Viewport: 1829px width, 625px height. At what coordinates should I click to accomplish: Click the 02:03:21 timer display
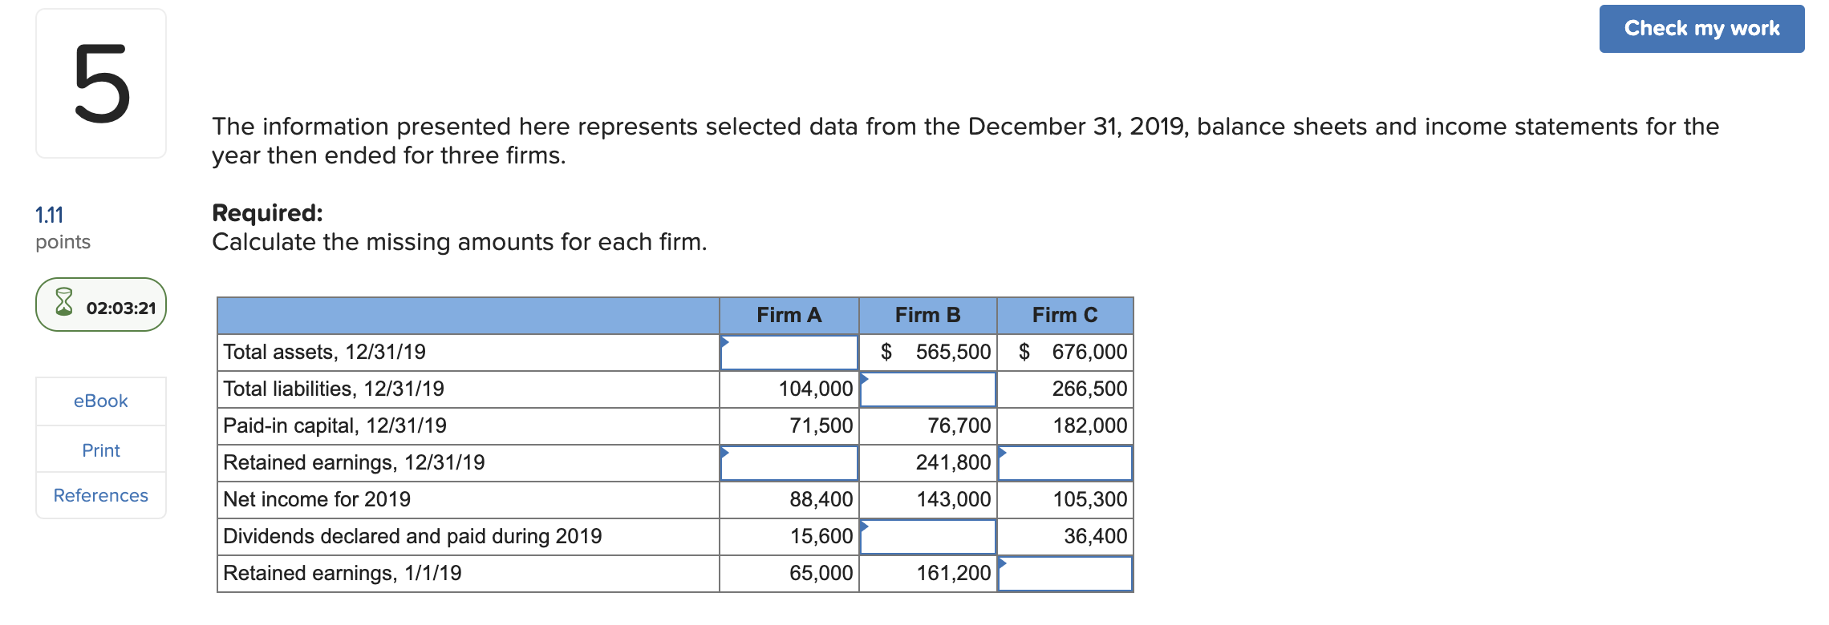(121, 308)
